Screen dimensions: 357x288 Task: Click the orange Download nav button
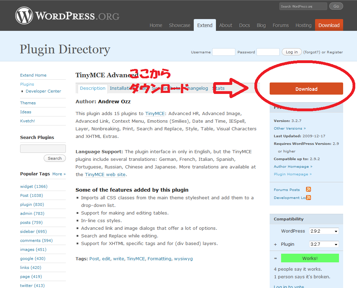(x=329, y=25)
